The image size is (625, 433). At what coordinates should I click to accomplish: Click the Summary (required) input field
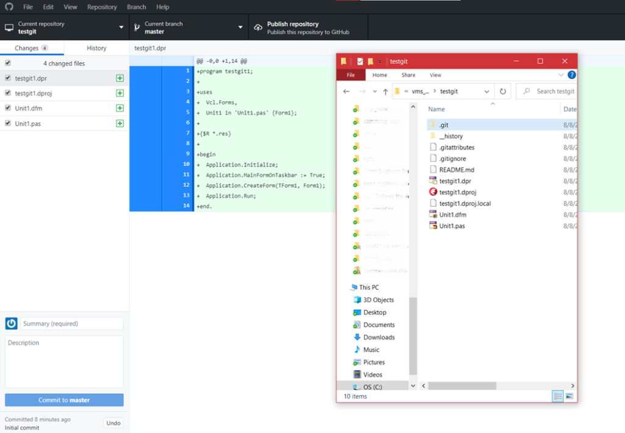(72, 323)
